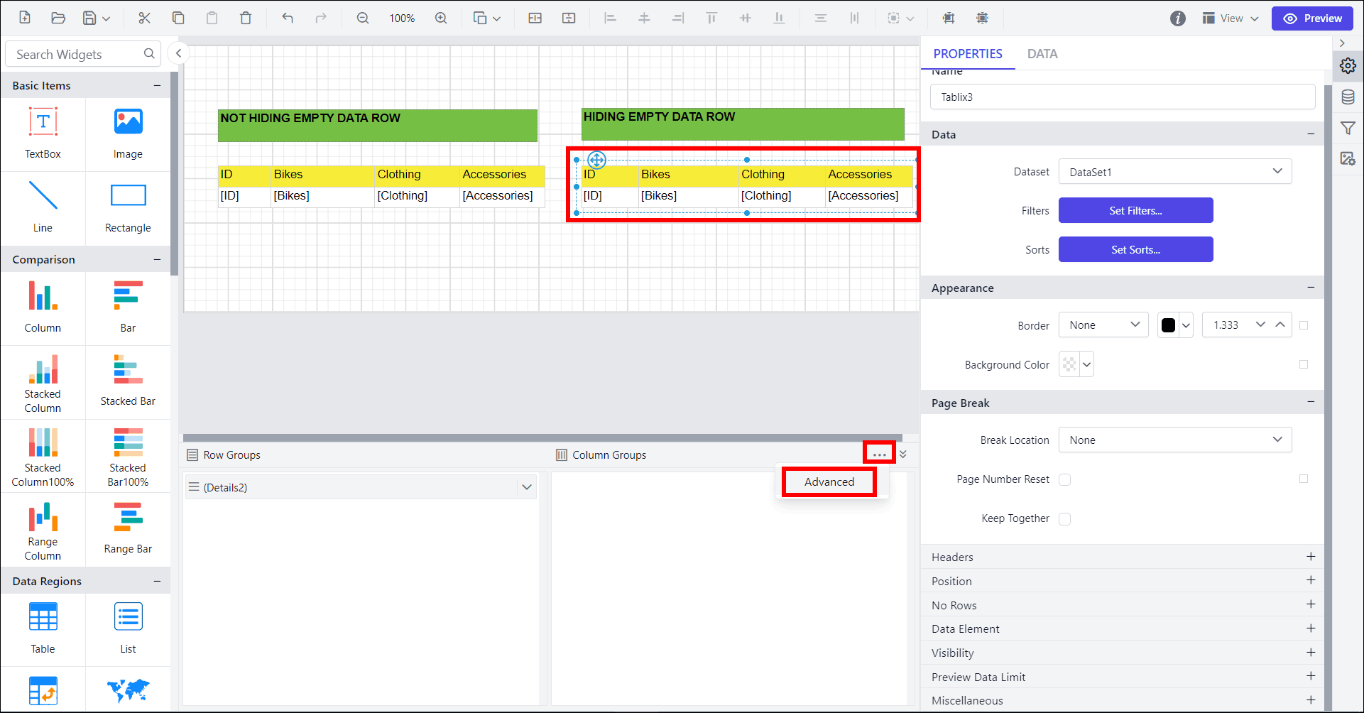
Task: Click the Set Filters button
Action: 1135,211
